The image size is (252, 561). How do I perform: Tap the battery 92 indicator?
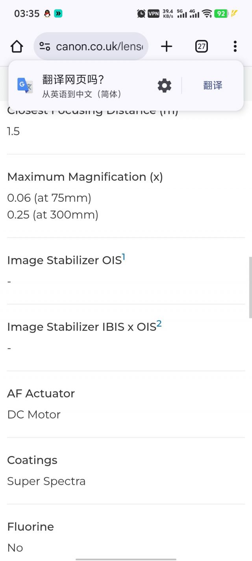click(x=221, y=13)
